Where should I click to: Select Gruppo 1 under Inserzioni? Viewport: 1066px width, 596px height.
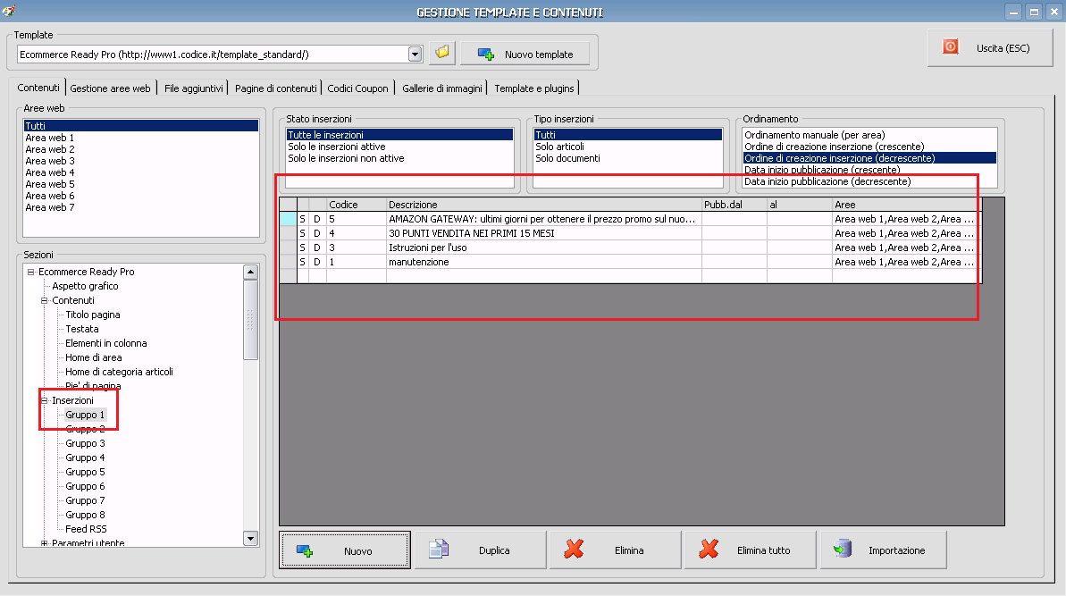tap(85, 415)
